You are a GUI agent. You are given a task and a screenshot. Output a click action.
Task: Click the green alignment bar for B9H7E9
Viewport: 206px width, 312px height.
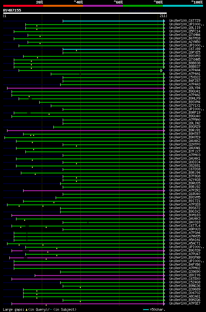(85, 137)
